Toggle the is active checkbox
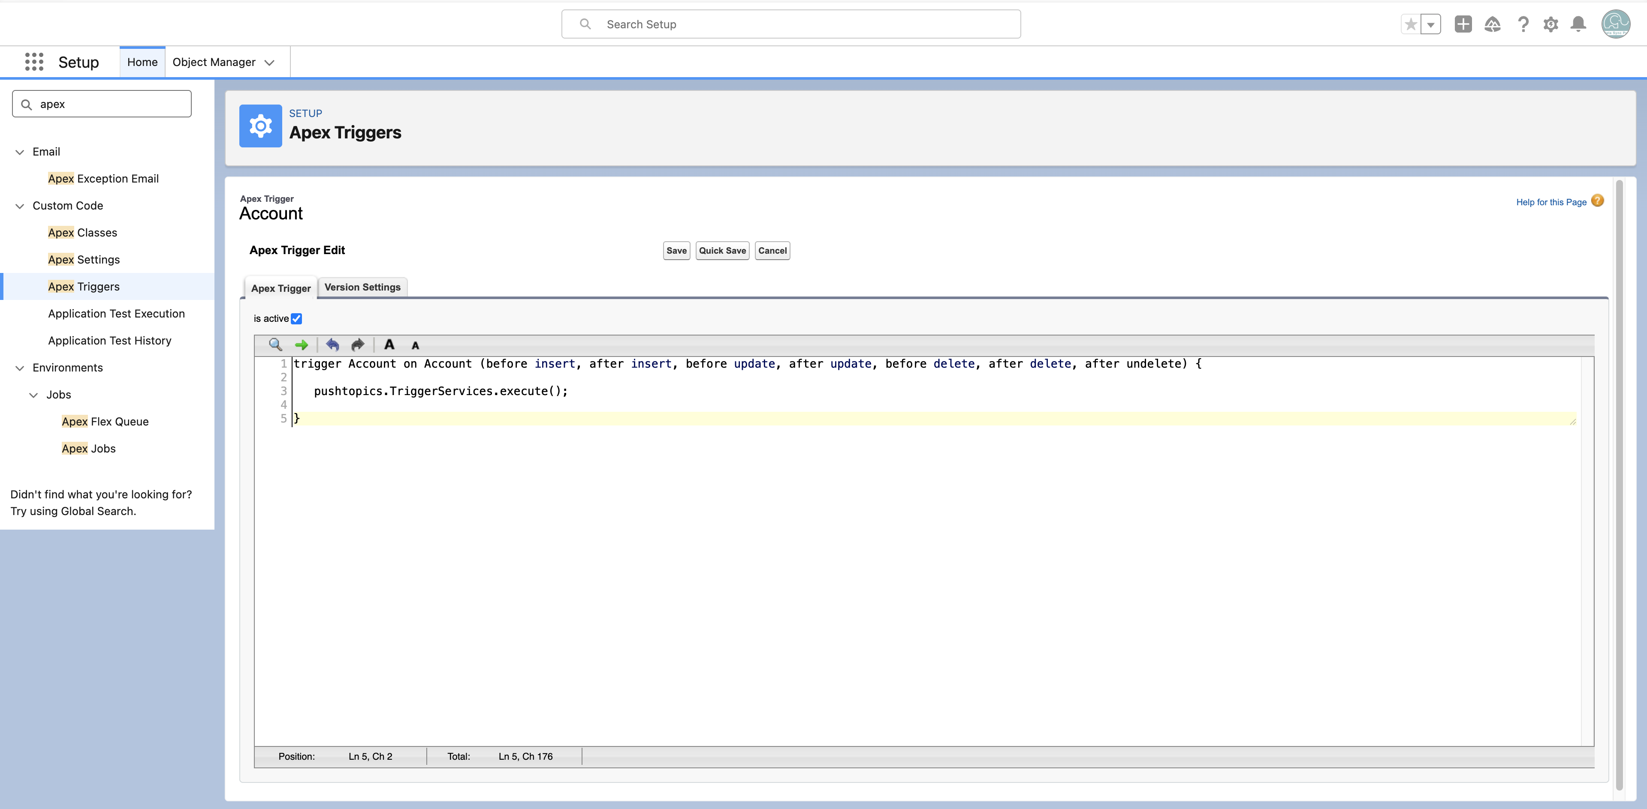 pos(297,319)
